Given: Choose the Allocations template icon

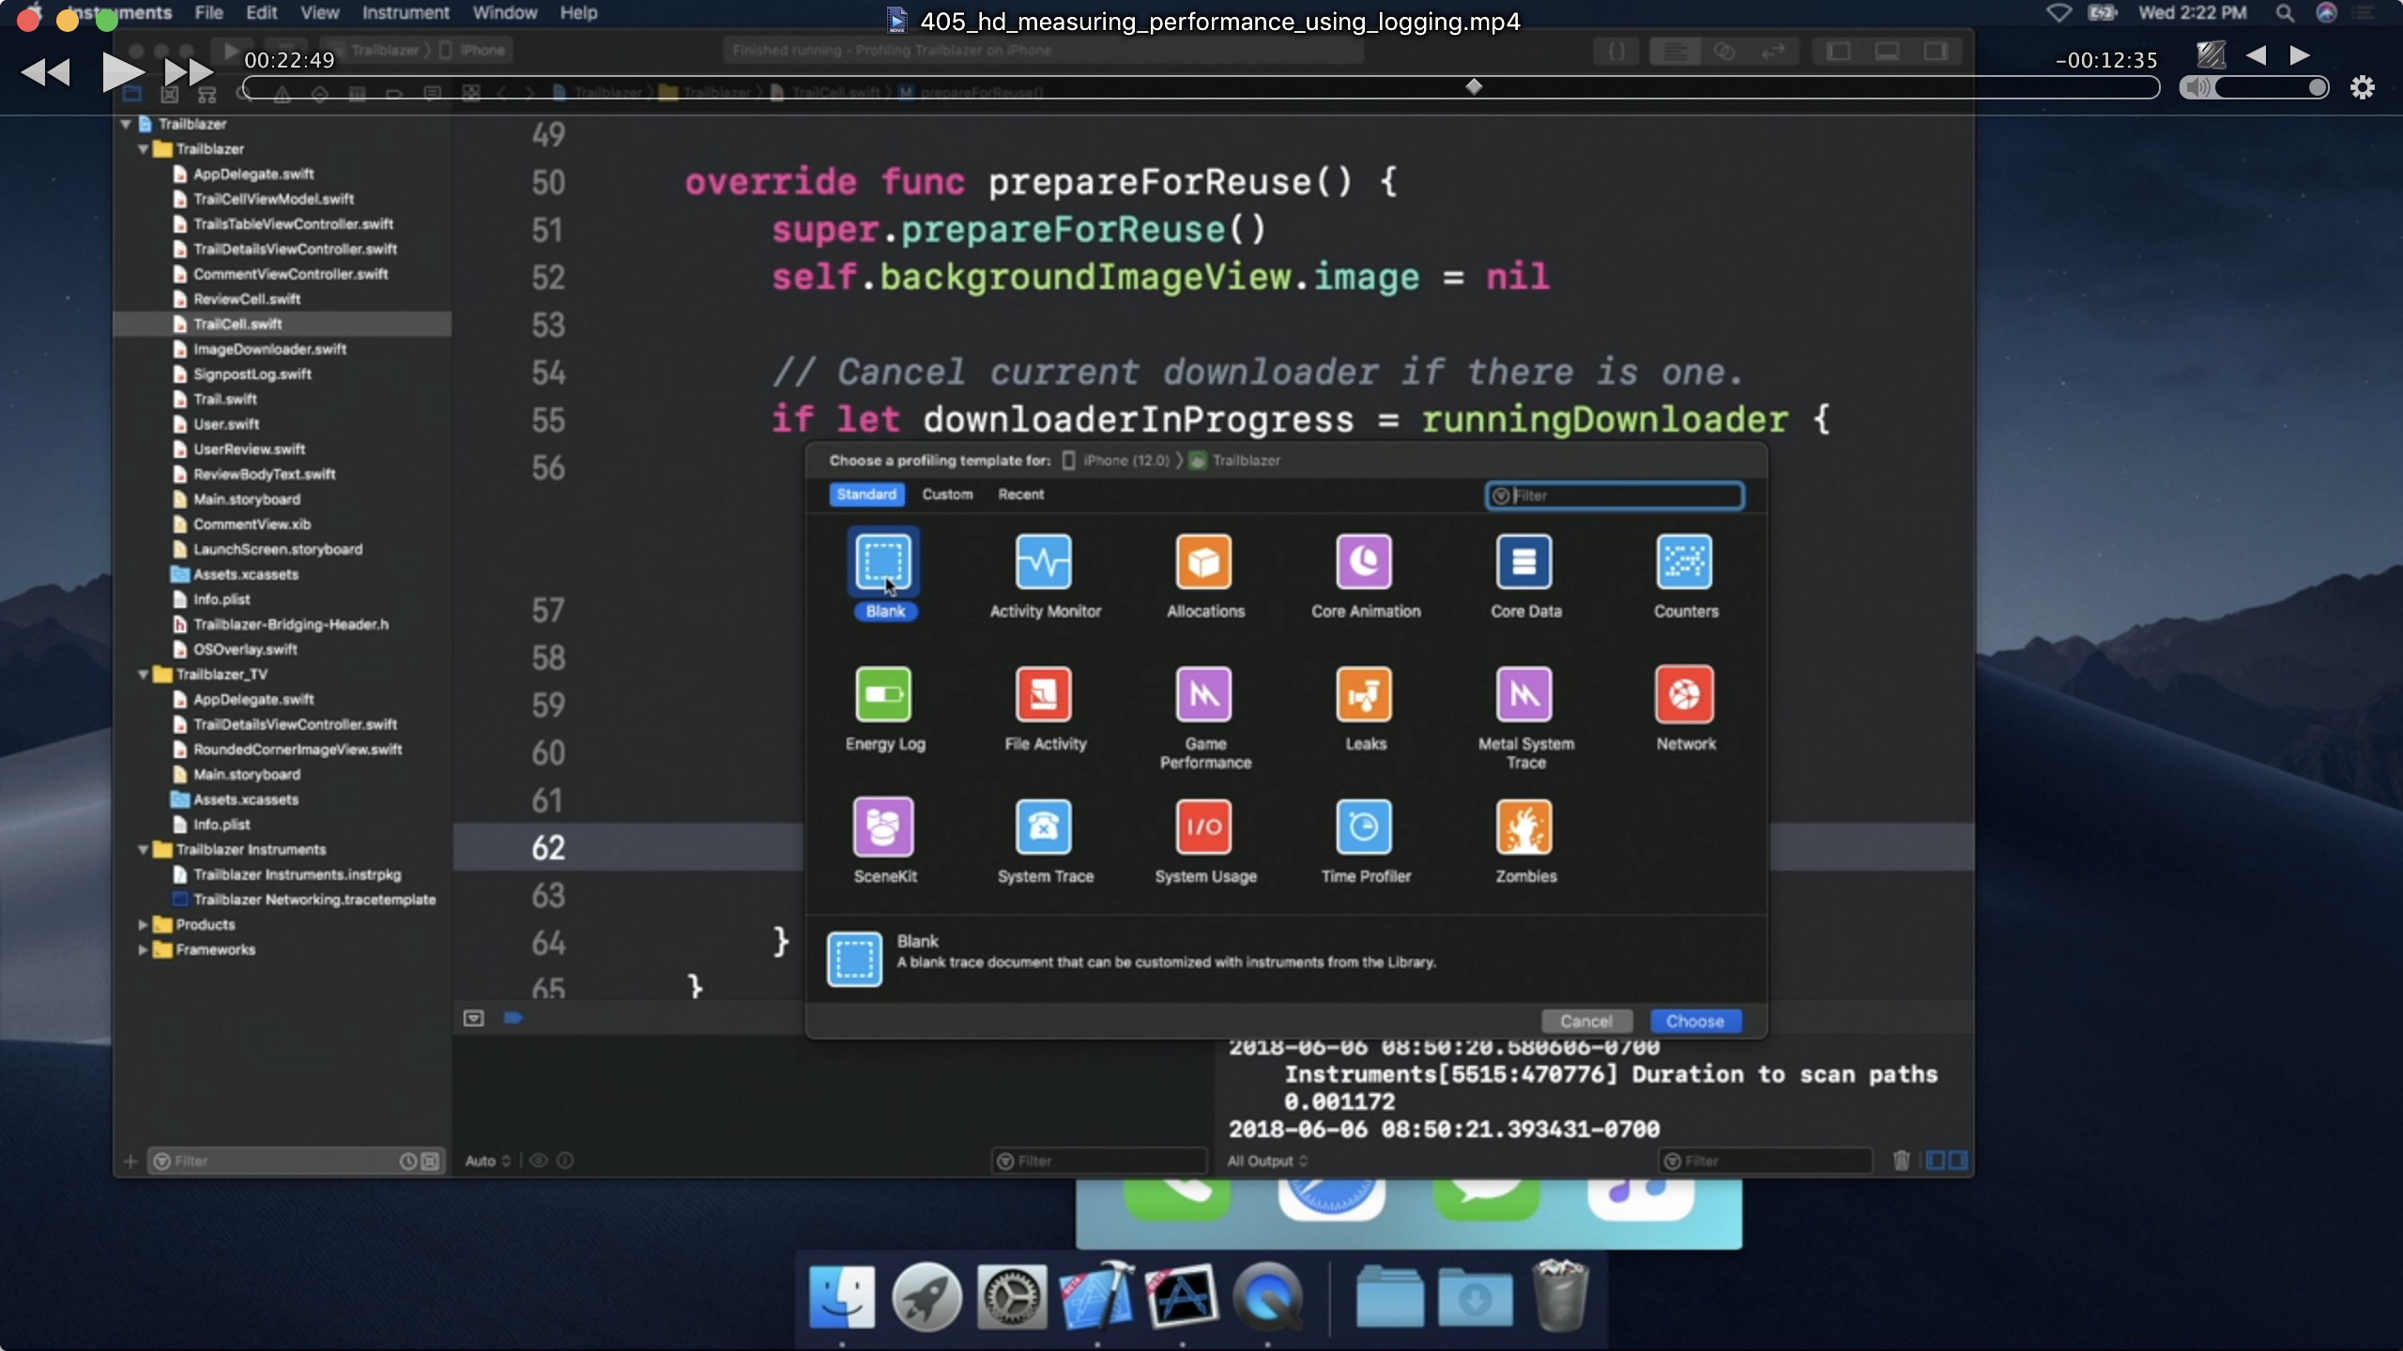Looking at the screenshot, I should point(1204,562).
